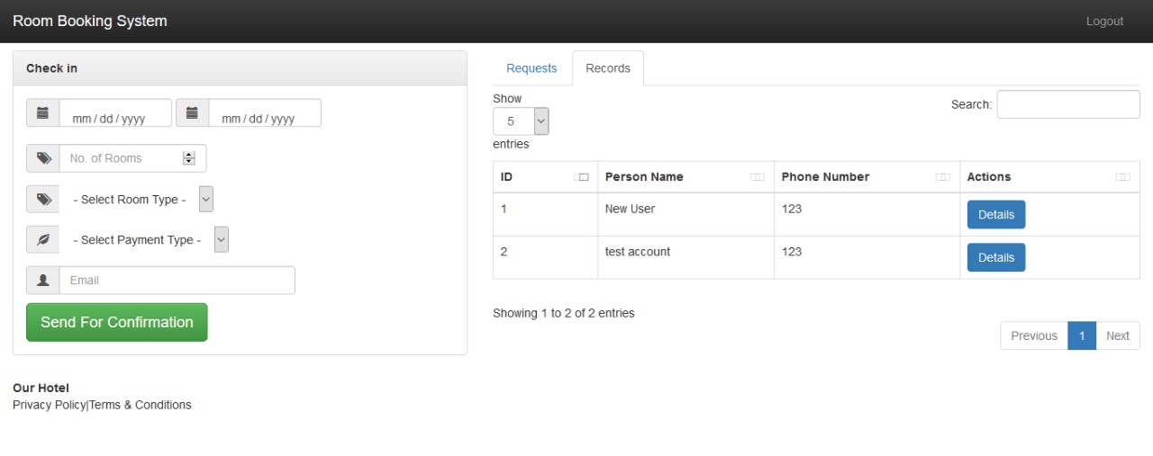
Task: Click the user icon next to Email field
Action: [x=43, y=281]
